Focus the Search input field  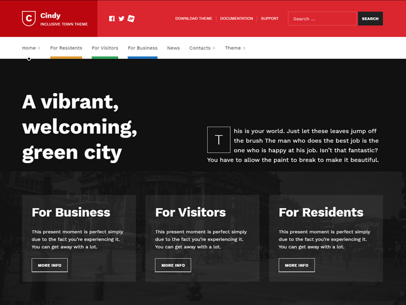pyautogui.click(x=322, y=19)
